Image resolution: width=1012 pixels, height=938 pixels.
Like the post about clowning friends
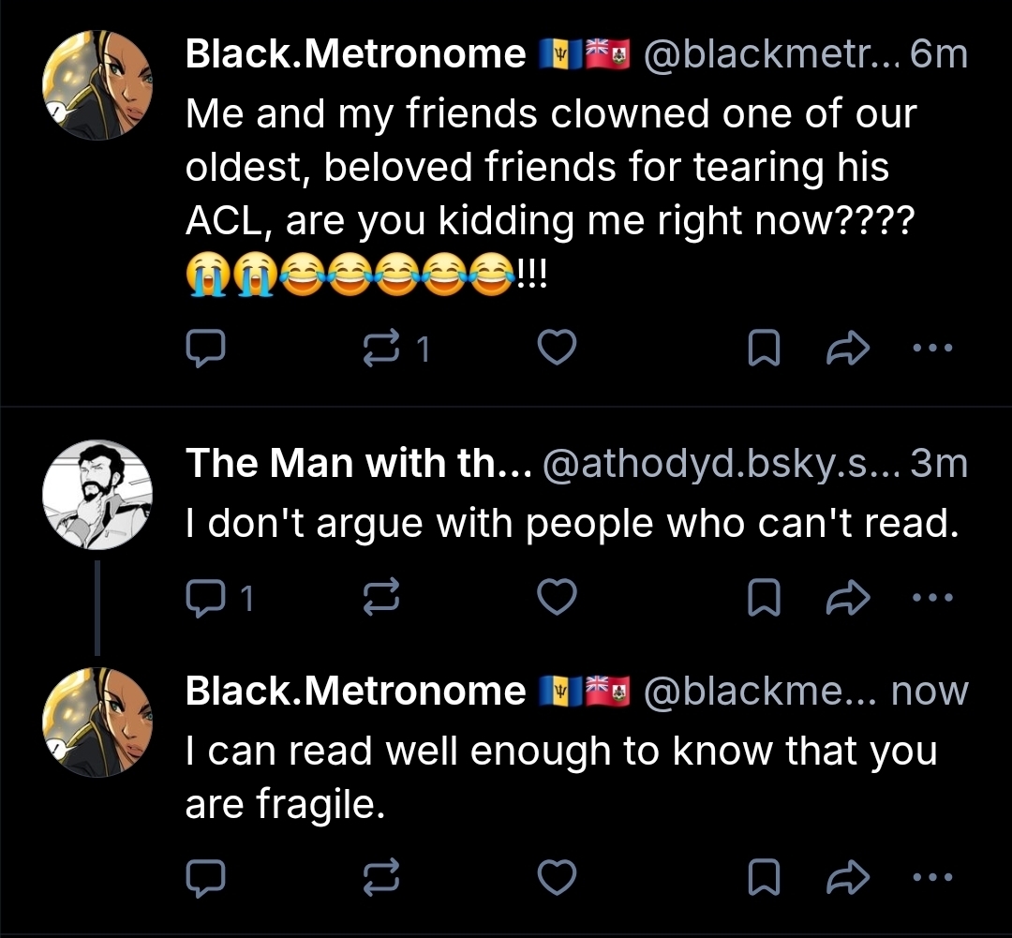[558, 350]
